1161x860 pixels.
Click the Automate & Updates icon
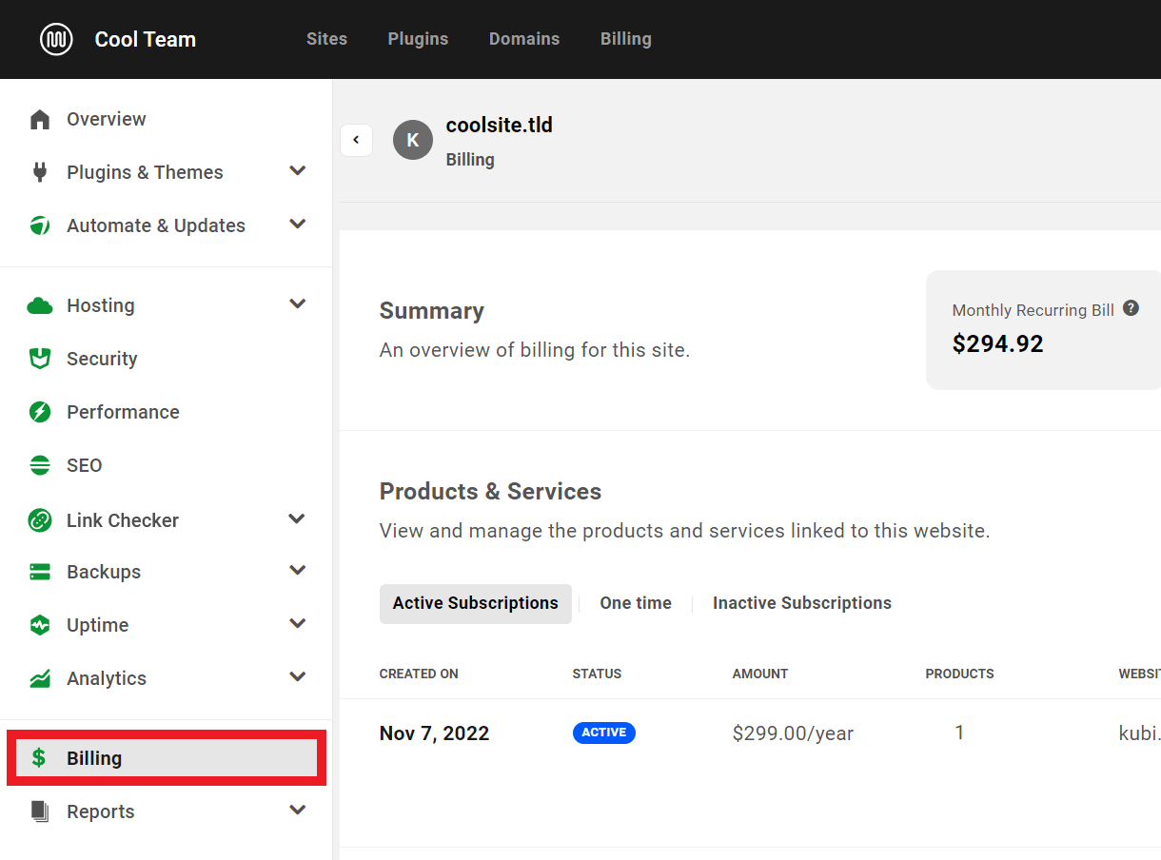click(x=39, y=225)
